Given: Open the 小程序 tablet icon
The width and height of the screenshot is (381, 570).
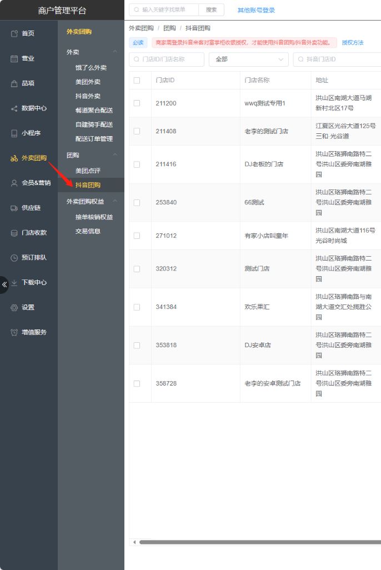Looking at the screenshot, I should point(14,133).
